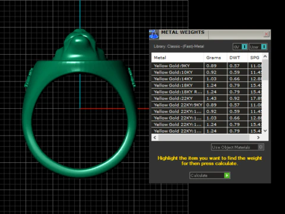Click the list scroll down arrow
This screenshot has height=214, width=285.
point(265,131)
